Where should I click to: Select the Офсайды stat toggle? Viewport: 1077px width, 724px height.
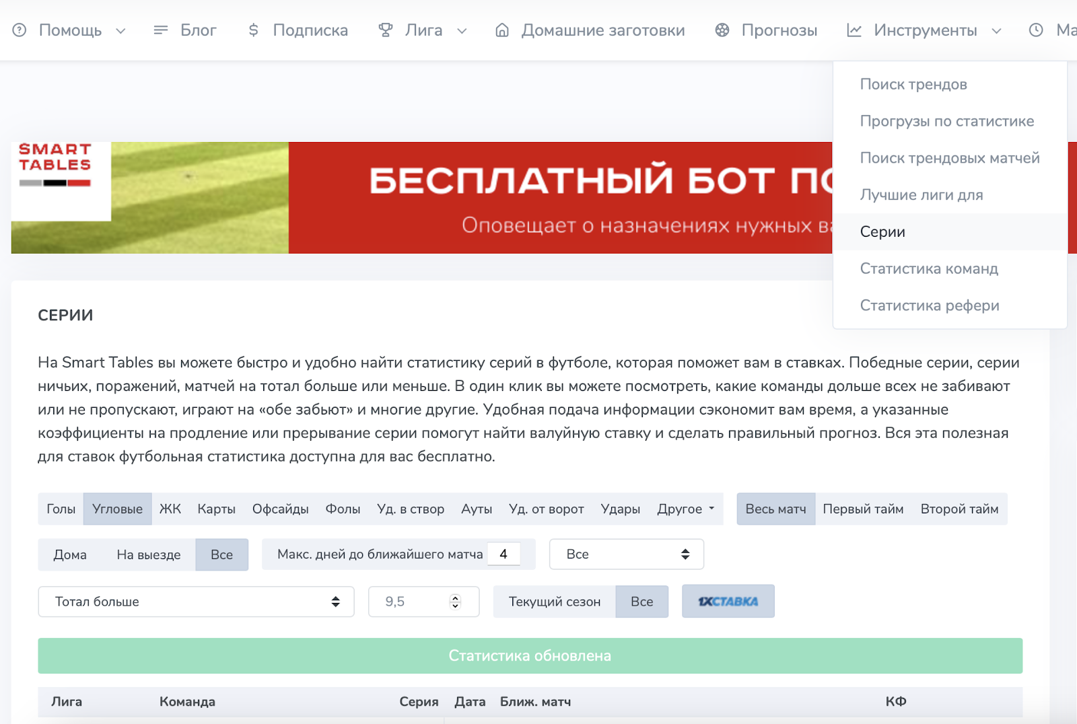(x=280, y=509)
